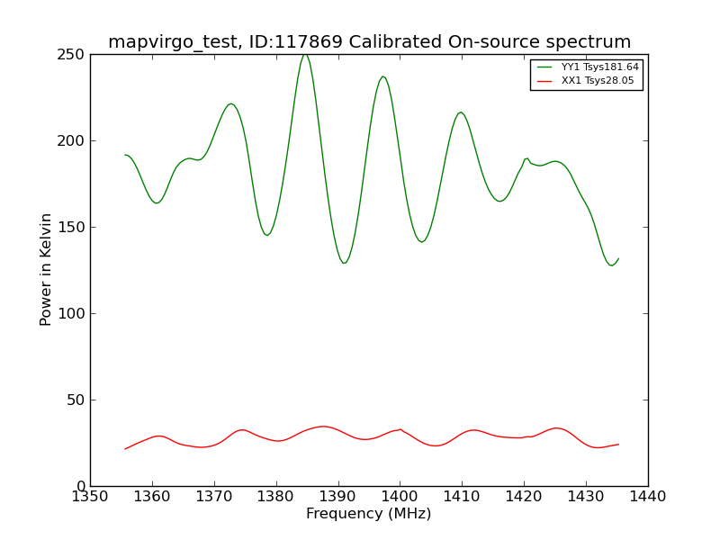Screen dimensions: 720x540
Task: Click the green YY1 legend line sample
Action: point(544,67)
